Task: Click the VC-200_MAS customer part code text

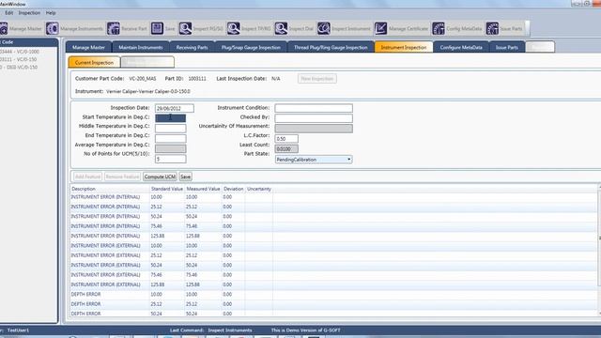Action: (143, 79)
